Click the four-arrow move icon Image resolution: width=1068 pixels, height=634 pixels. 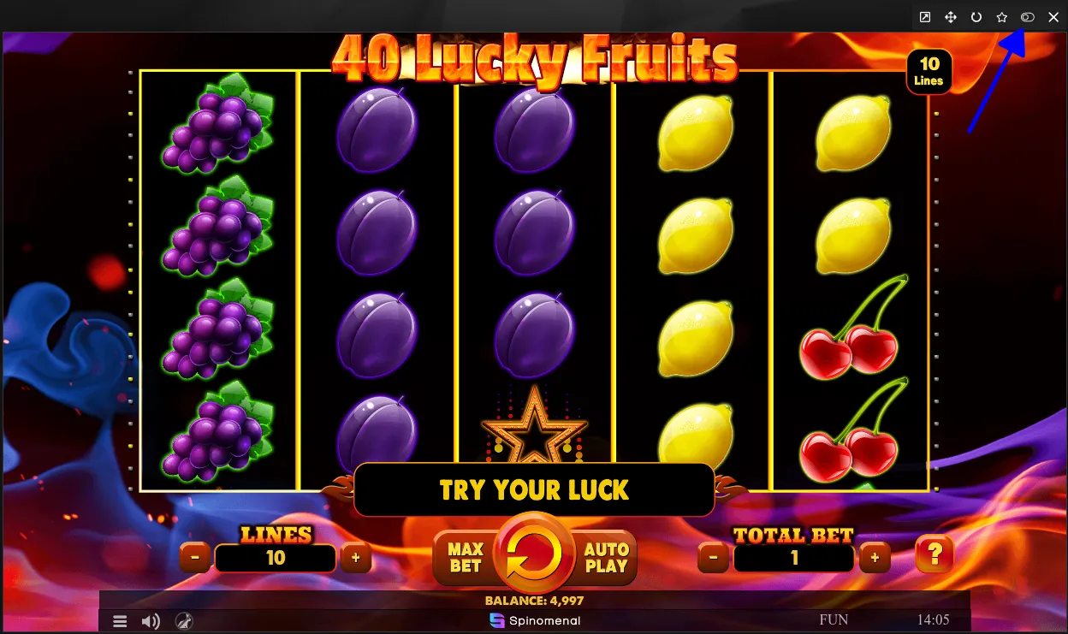click(951, 17)
